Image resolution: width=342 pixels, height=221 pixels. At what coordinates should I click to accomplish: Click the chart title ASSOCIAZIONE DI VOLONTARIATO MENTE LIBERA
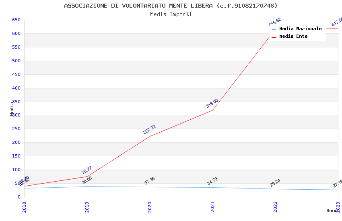[171, 6]
